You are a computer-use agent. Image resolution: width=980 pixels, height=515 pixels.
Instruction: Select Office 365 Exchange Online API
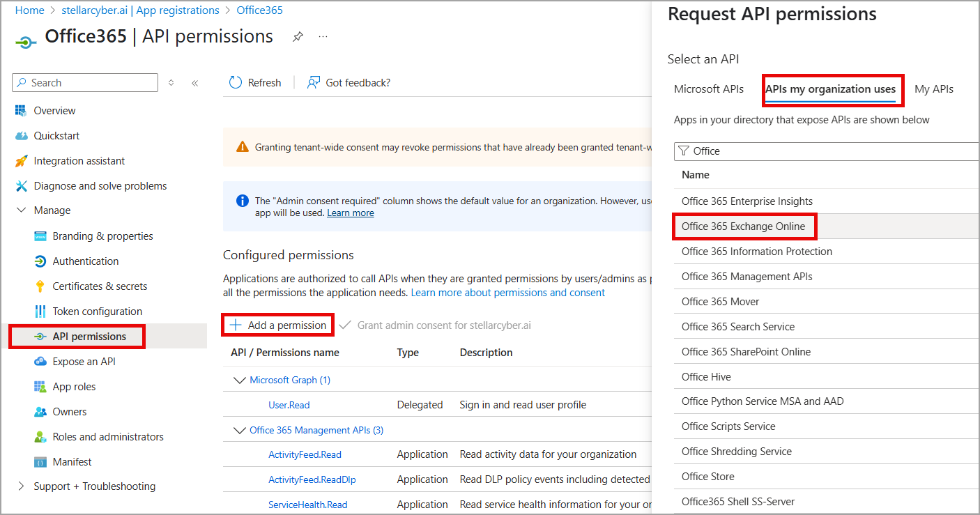tap(743, 226)
